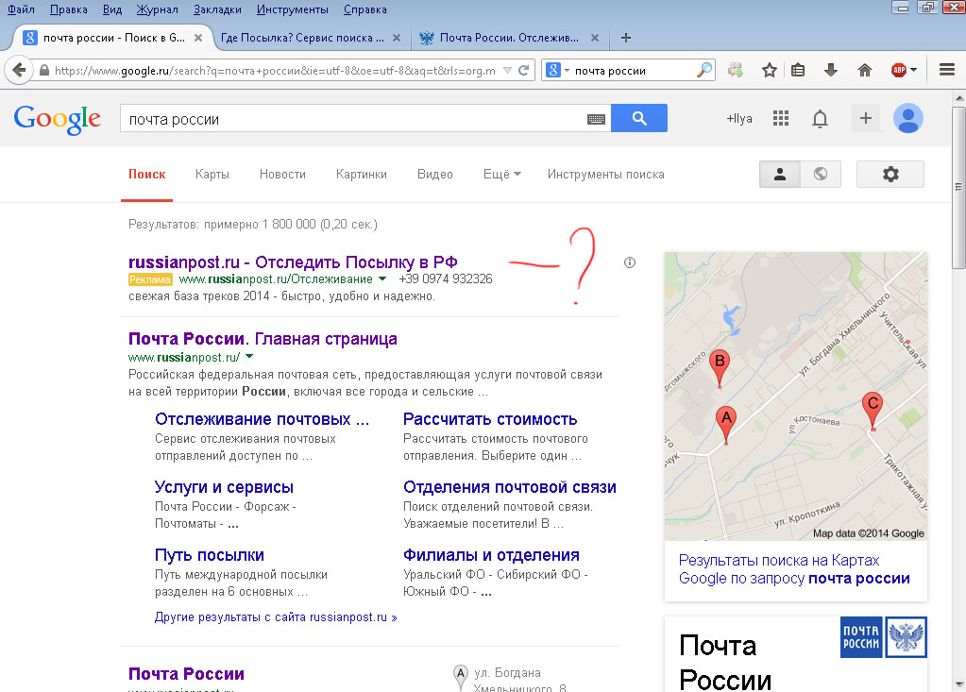
Task: Hide personal results with globe toggle
Action: 820,175
